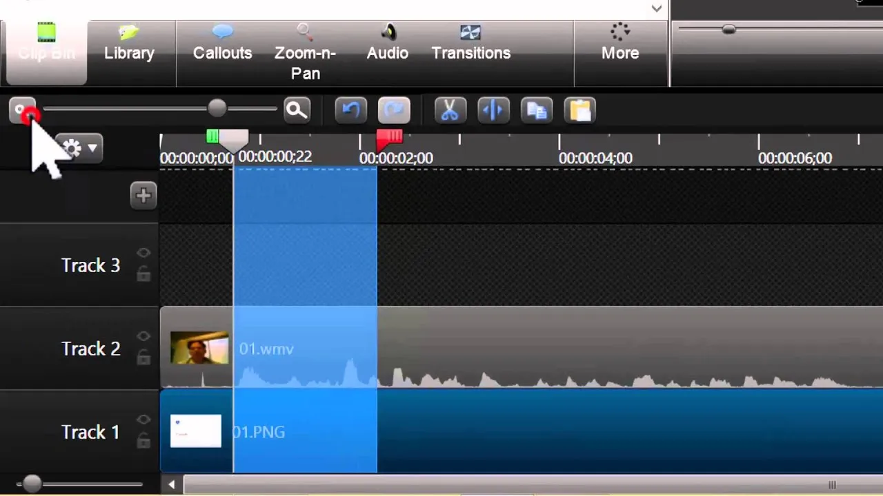Click the 00:00:02;00 timecode on ruler
This screenshot has height=496, width=883.
click(396, 158)
